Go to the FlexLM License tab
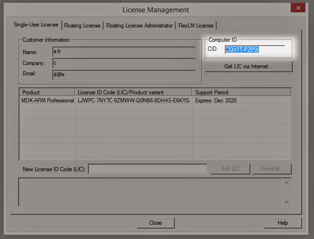Viewport: 314px width, 239px height. coord(196,26)
